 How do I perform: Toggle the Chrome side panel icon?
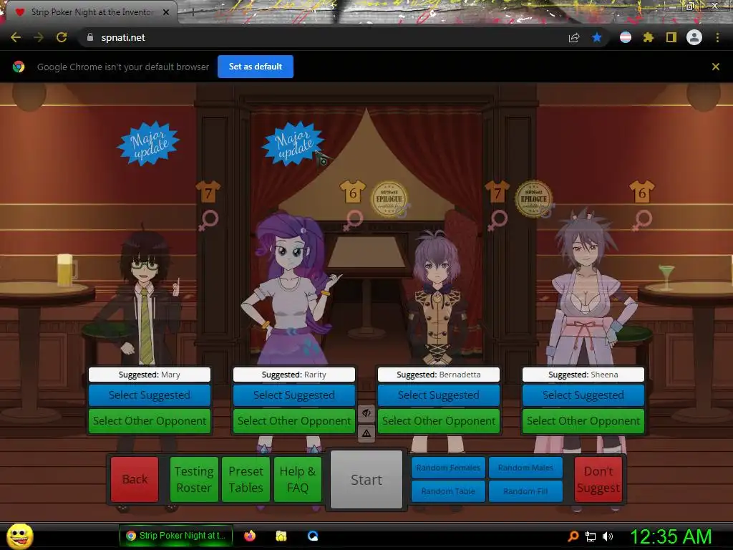[671, 37]
